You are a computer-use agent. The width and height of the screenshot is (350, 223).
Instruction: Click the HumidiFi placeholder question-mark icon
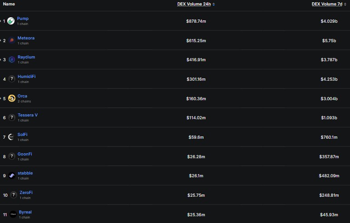12,79
